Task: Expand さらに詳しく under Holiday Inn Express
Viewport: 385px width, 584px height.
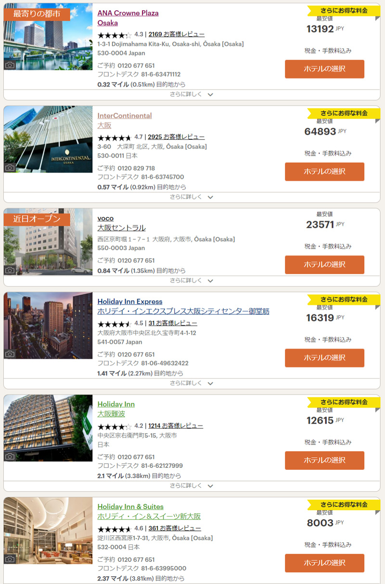Action: coord(192,383)
